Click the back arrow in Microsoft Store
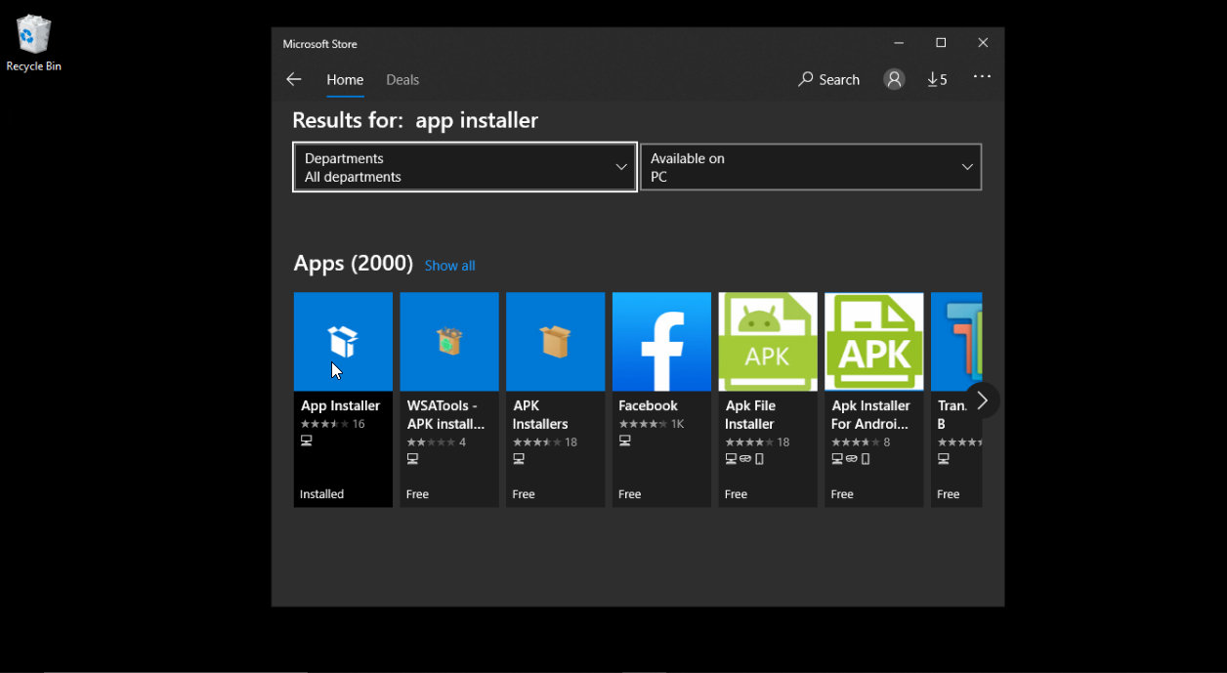The height and width of the screenshot is (673, 1227). (293, 80)
